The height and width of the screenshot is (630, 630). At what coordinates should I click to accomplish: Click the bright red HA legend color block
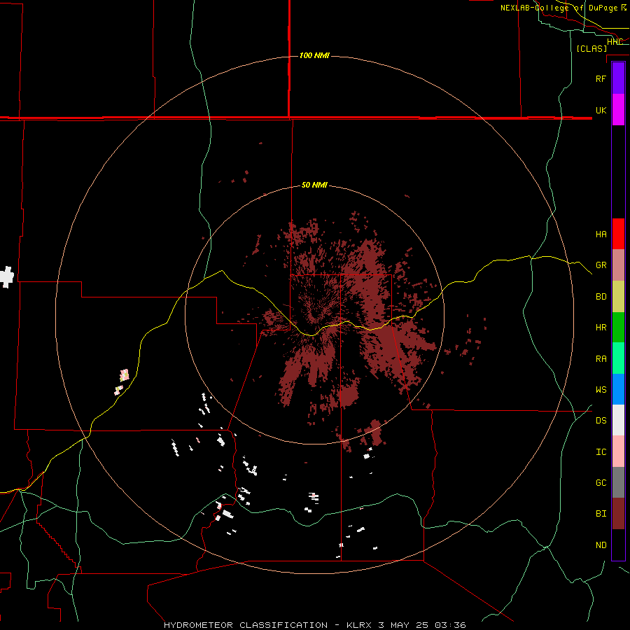618,234
